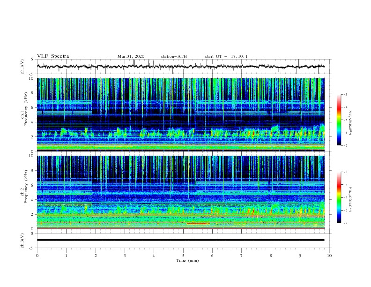This screenshot has height=287, width=371.
Task: Click inside the ch.2 spectrogram panel
Action: tap(180, 192)
